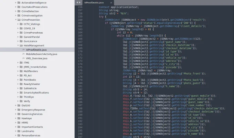Select the COVID_19 folder label
The width and height of the screenshot is (234, 138).
29,28
